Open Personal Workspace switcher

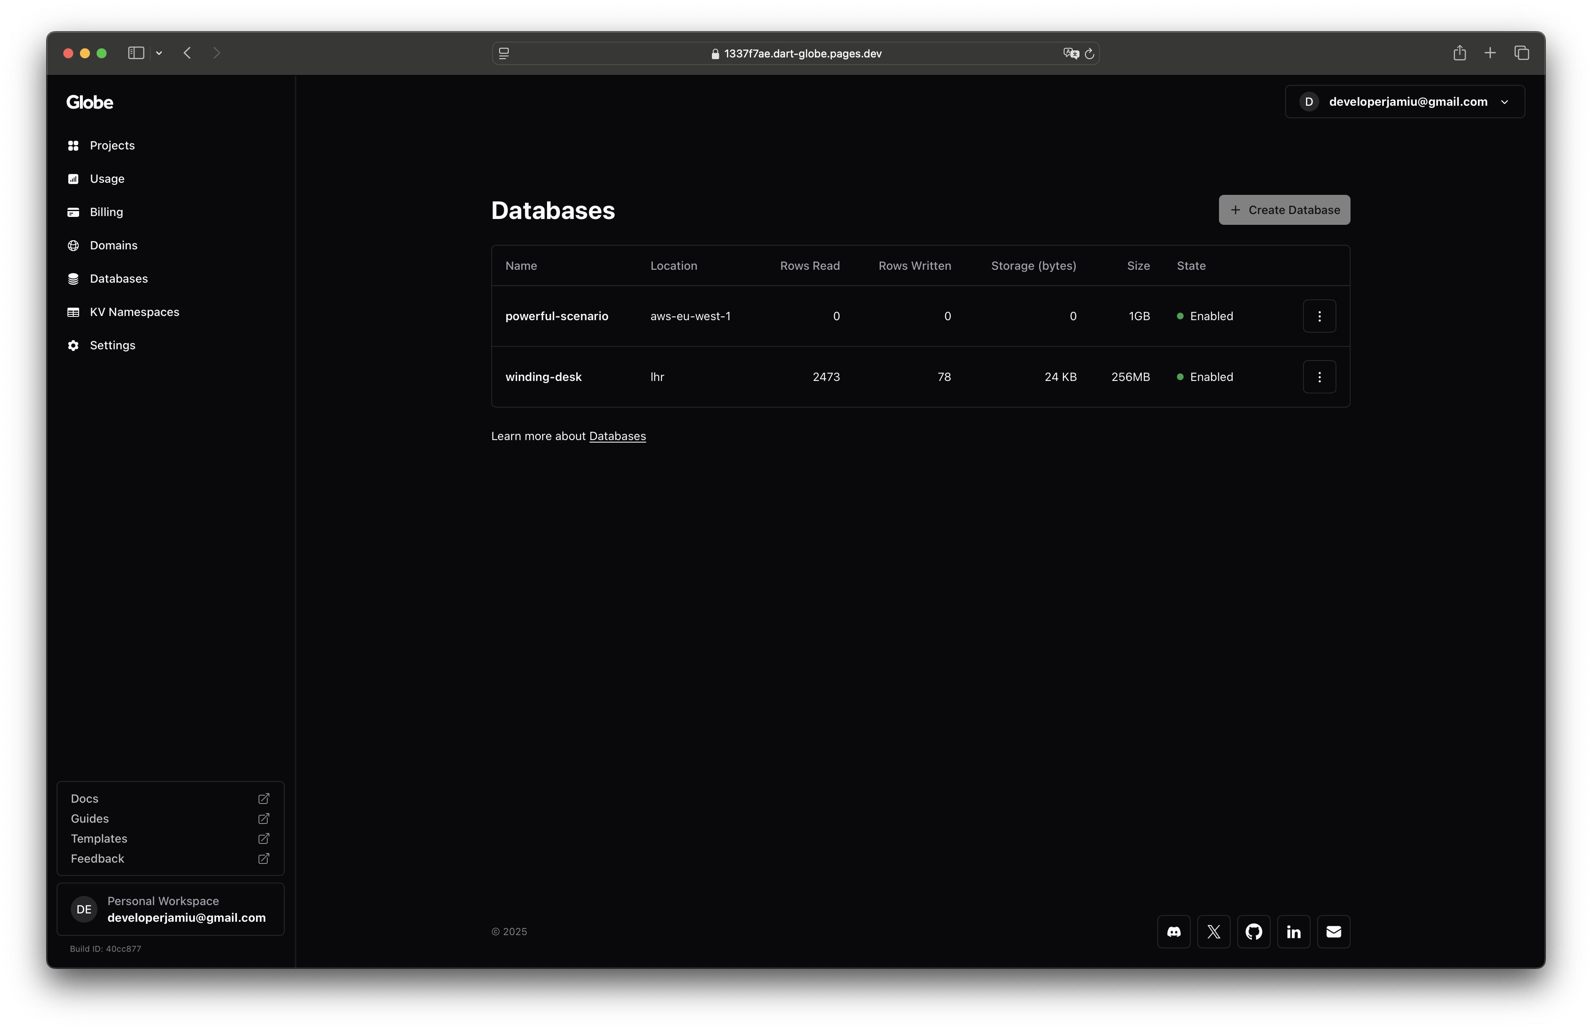coord(171,909)
